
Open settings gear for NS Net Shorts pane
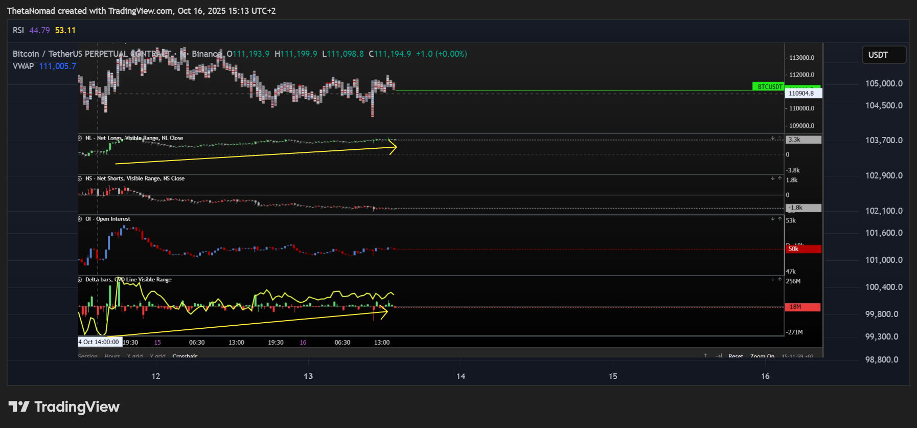pyautogui.click(x=80, y=178)
